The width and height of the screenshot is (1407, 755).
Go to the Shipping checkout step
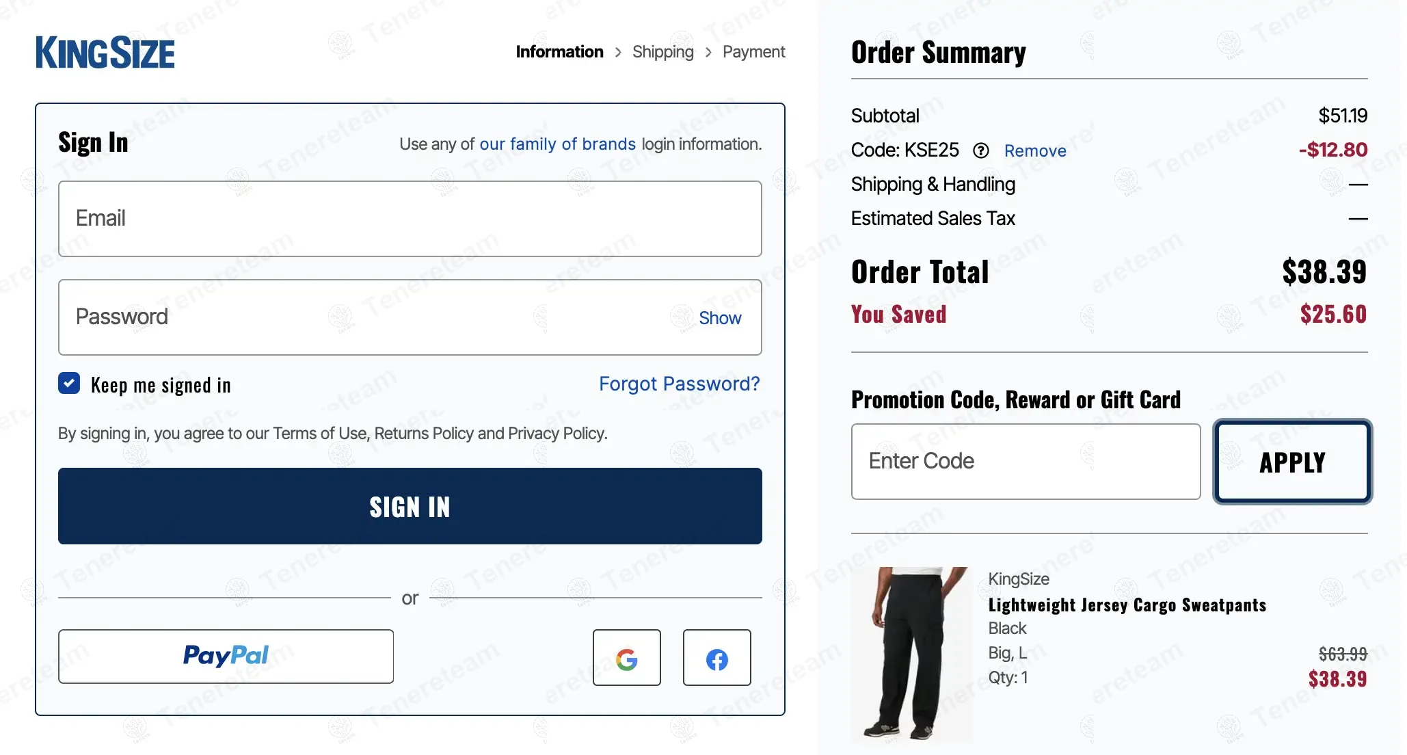pyautogui.click(x=662, y=52)
